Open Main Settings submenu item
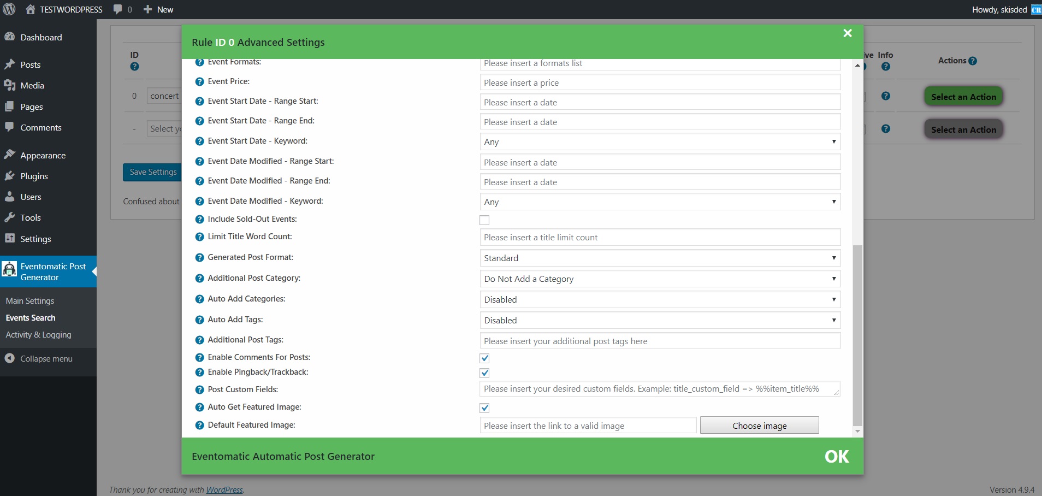Screen dimensions: 1042x496 tap(30, 301)
